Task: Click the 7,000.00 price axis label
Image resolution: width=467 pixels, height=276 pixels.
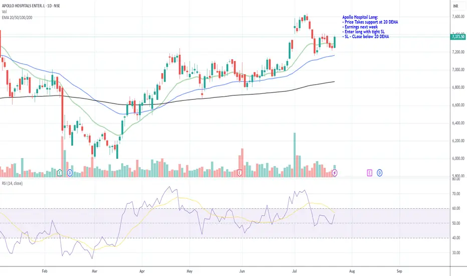Action: coord(458,70)
